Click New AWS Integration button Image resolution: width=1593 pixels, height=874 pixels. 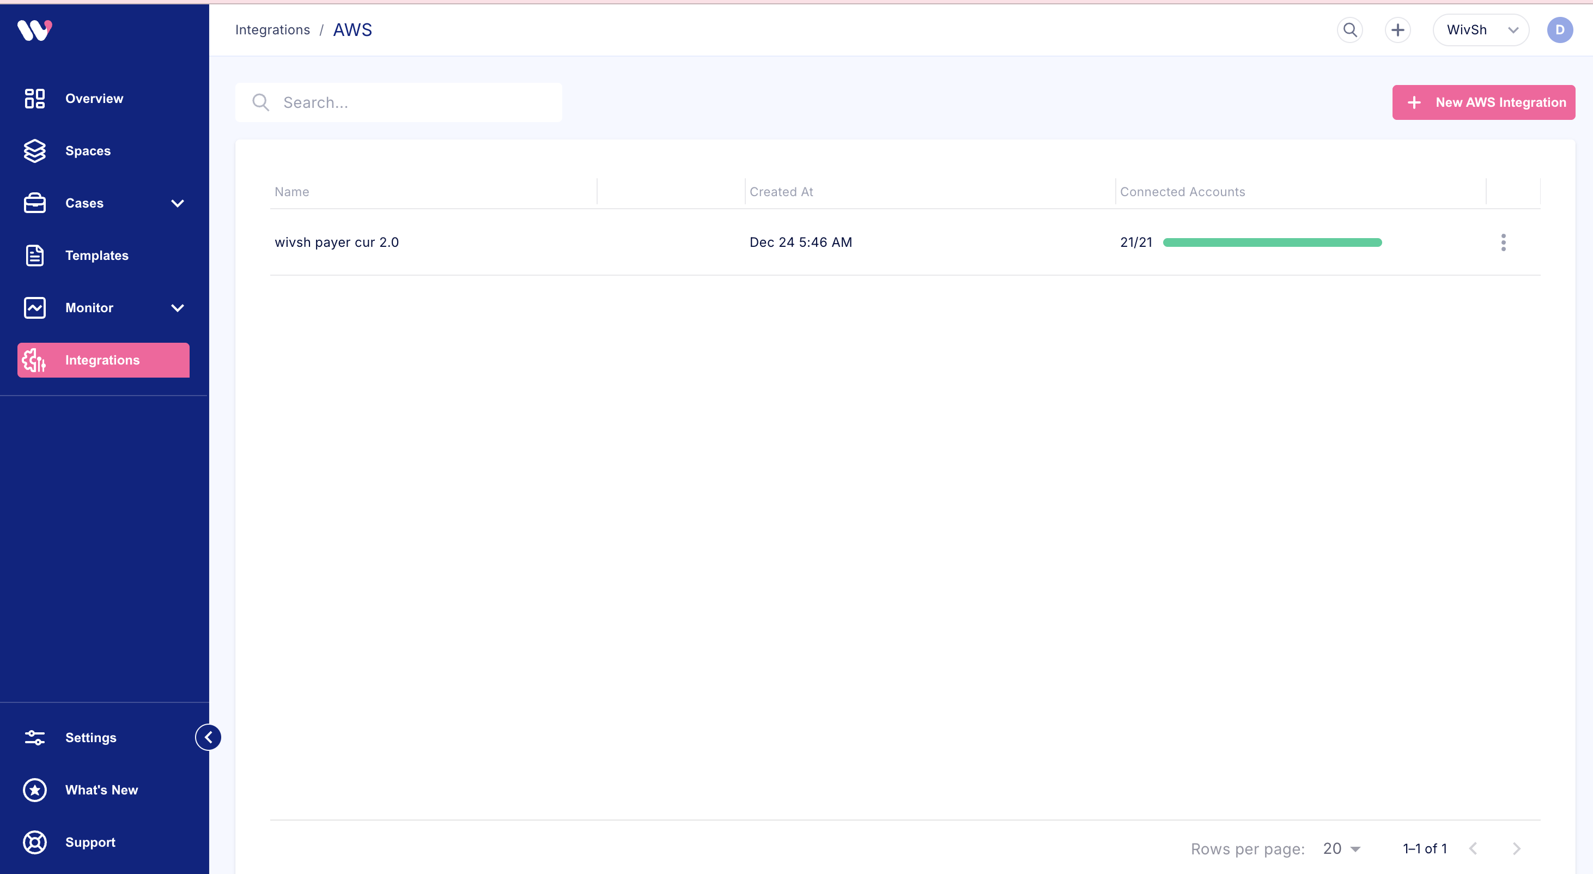(1483, 102)
